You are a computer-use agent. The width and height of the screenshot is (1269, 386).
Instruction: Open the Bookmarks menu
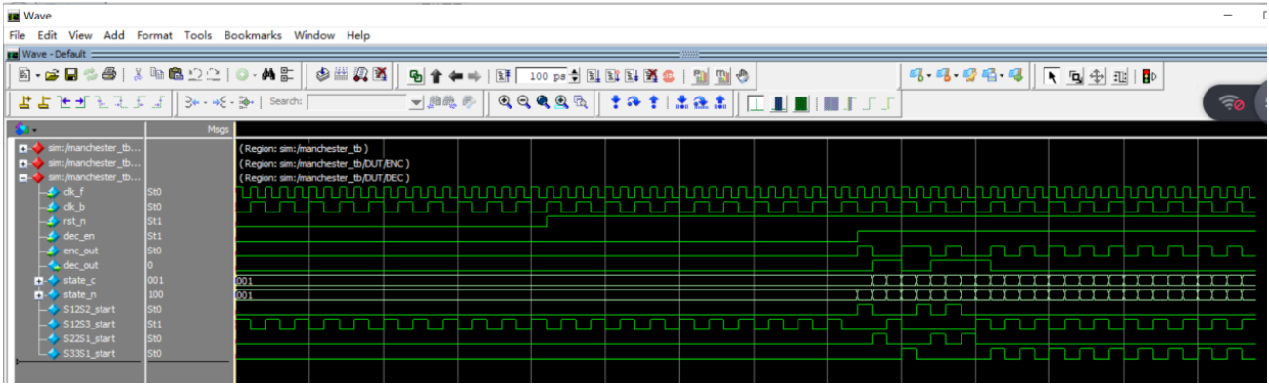(x=253, y=35)
